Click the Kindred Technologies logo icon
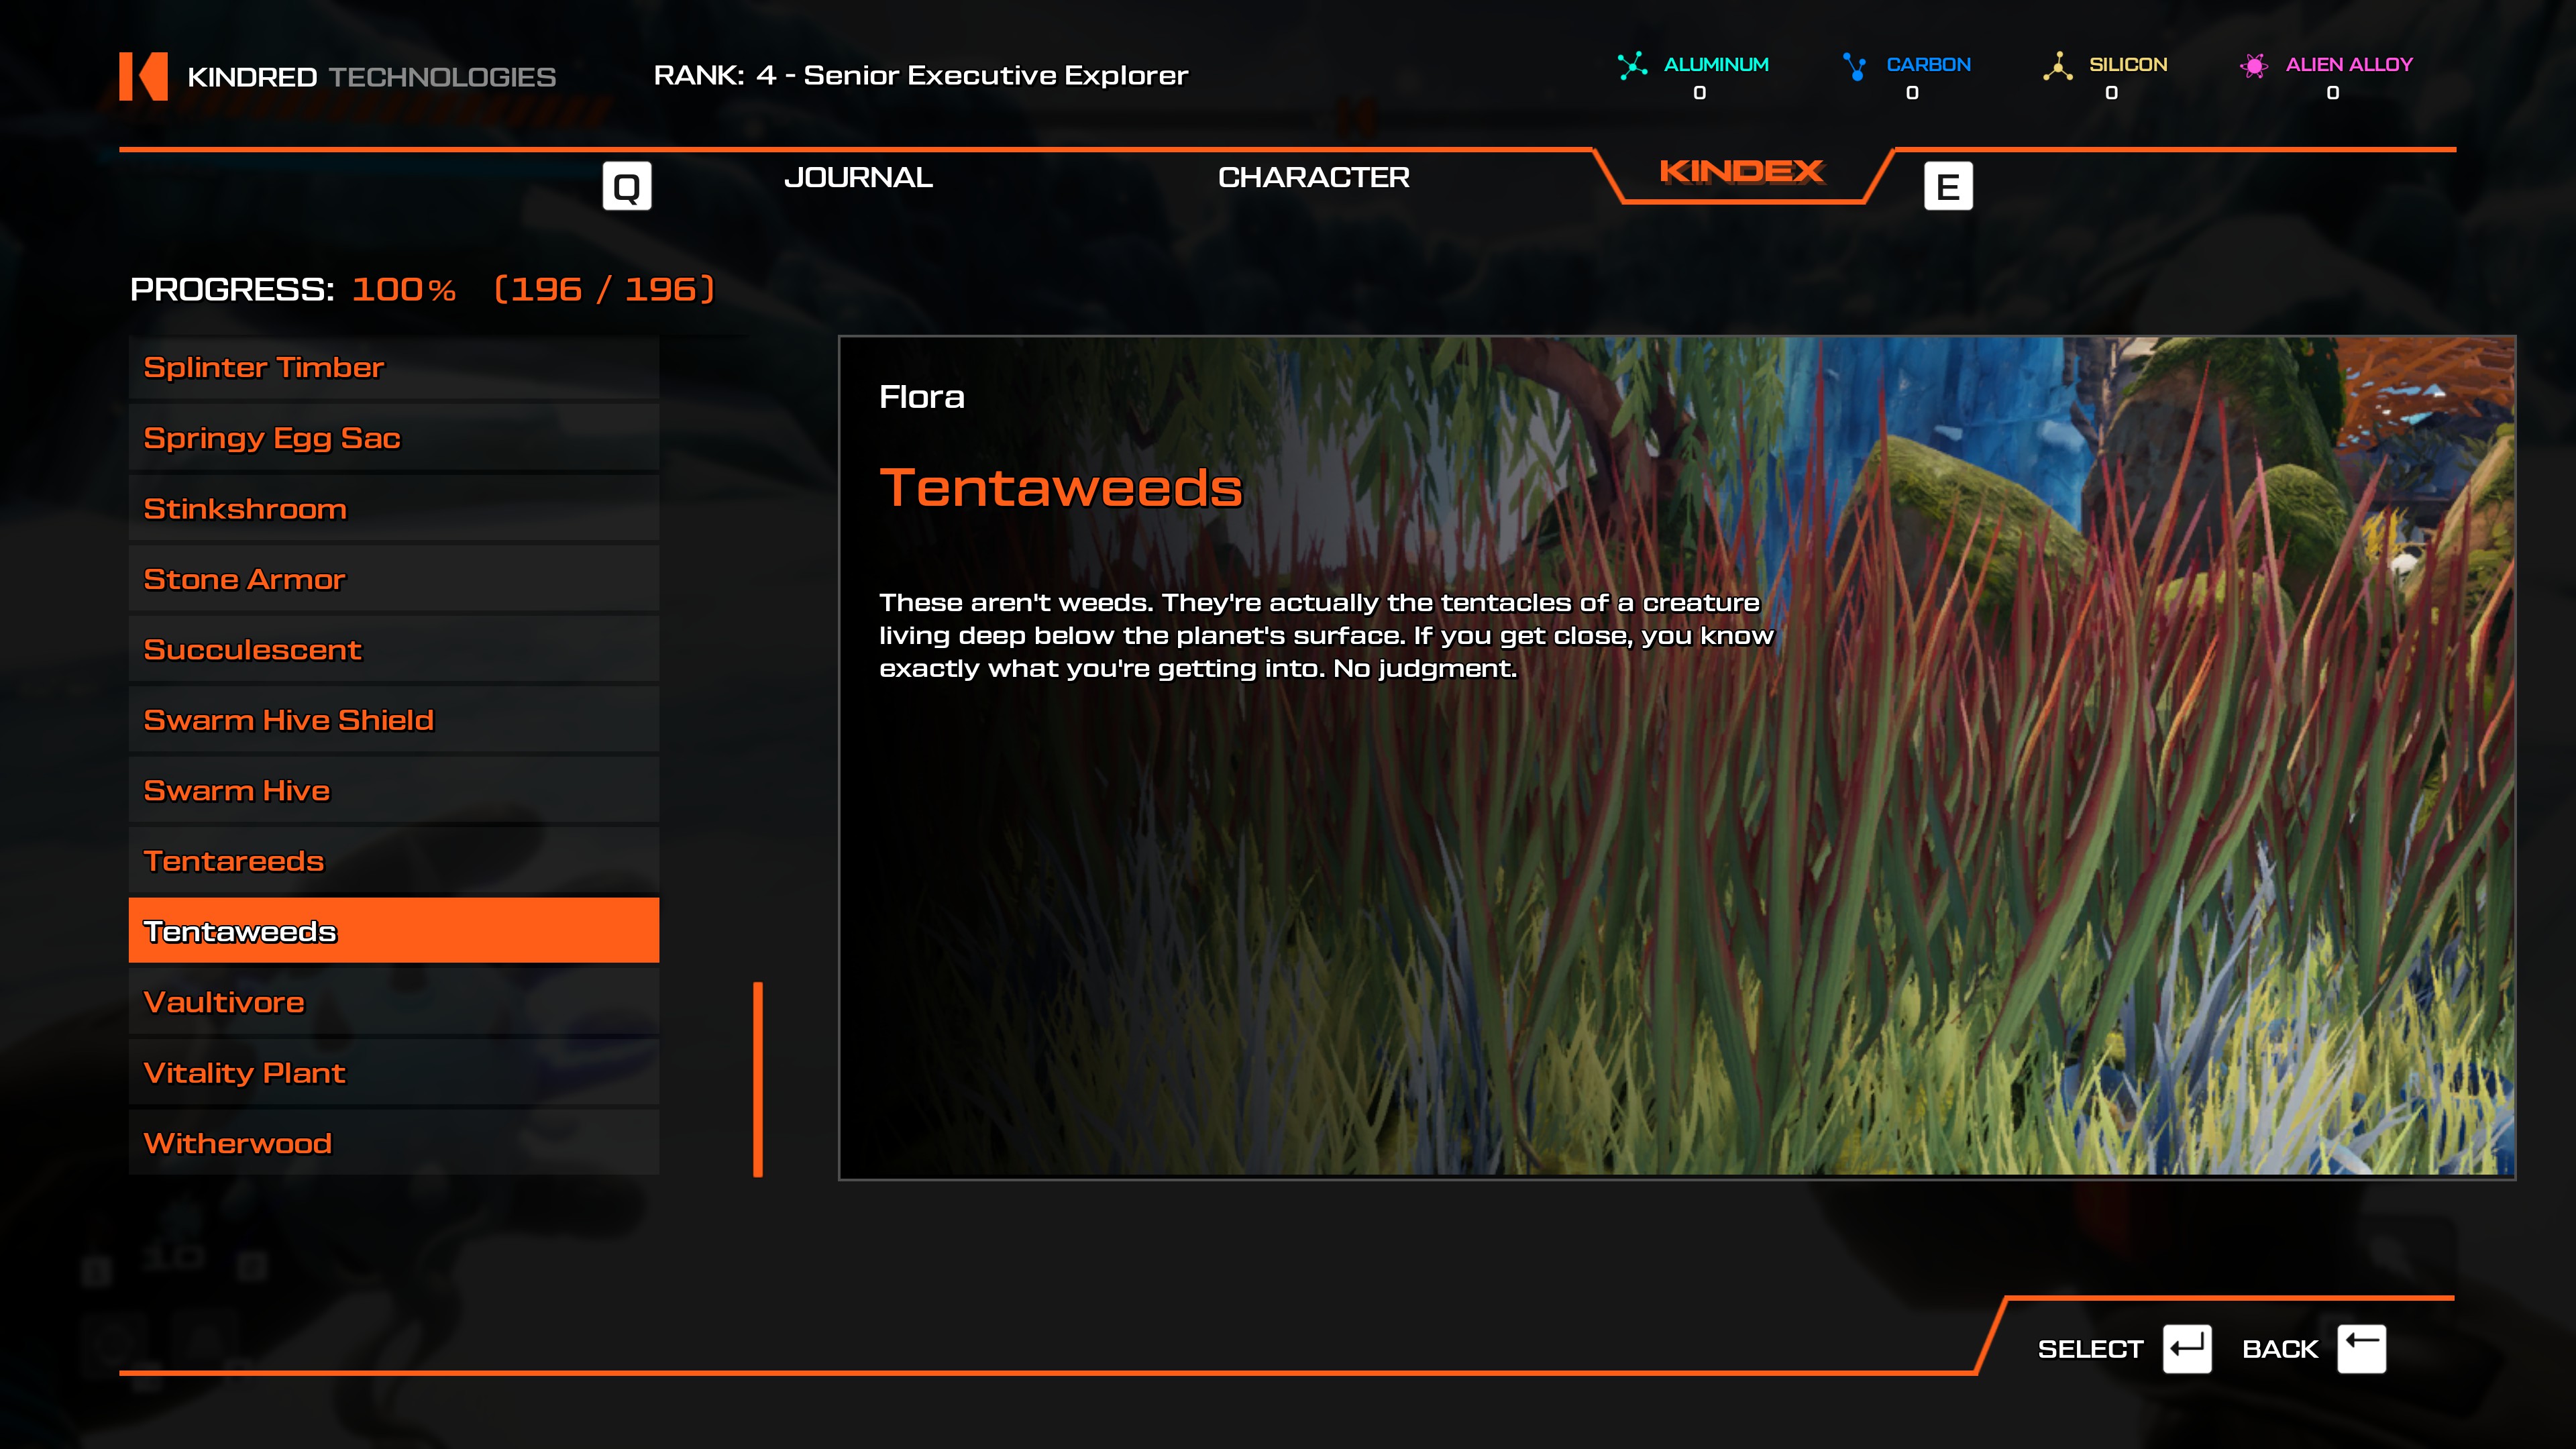 tap(143, 76)
